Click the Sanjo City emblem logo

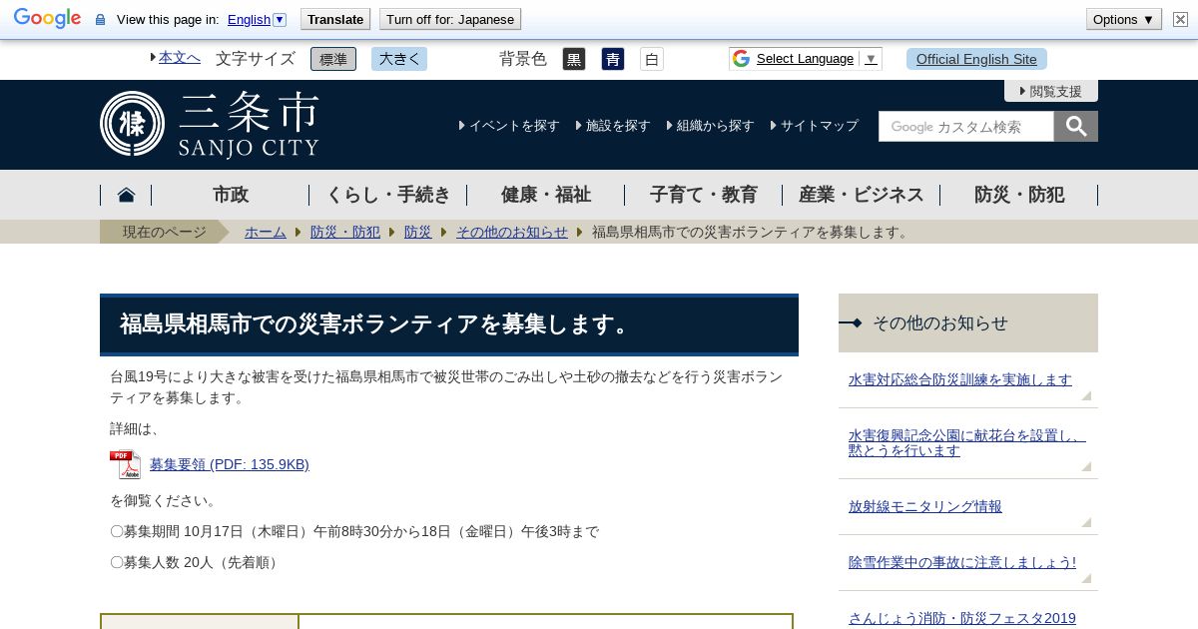(x=132, y=124)
